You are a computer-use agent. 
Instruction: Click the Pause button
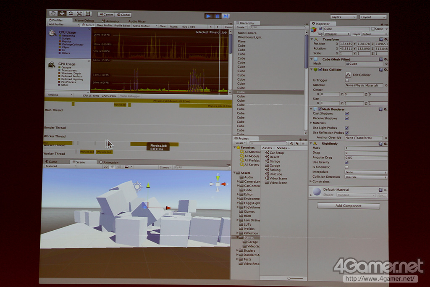click(x=217, y=16)
